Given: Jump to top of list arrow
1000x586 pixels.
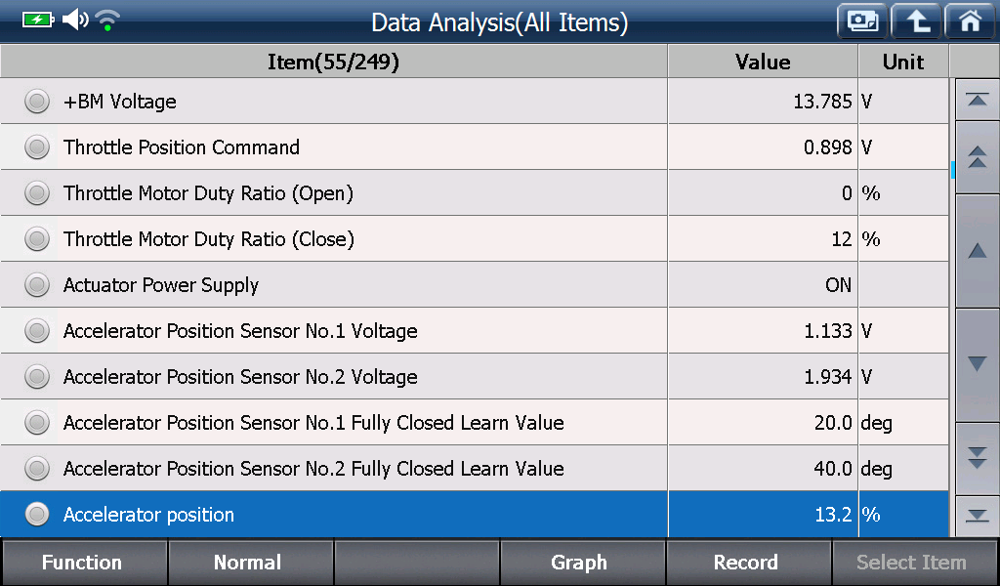Looking at the screenshot, I should point(977,100).
